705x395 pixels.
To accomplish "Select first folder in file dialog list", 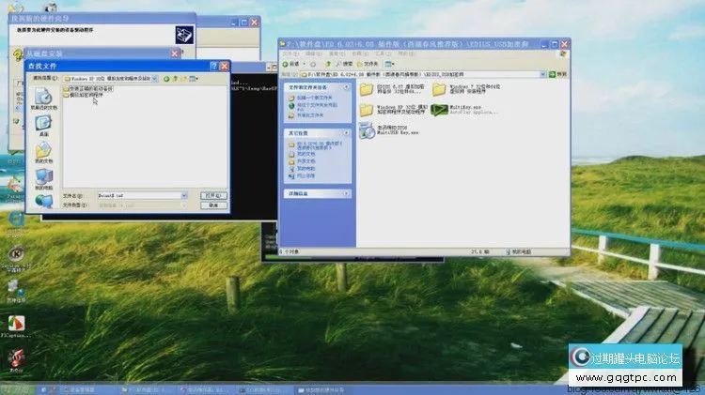I will (89, 89).
